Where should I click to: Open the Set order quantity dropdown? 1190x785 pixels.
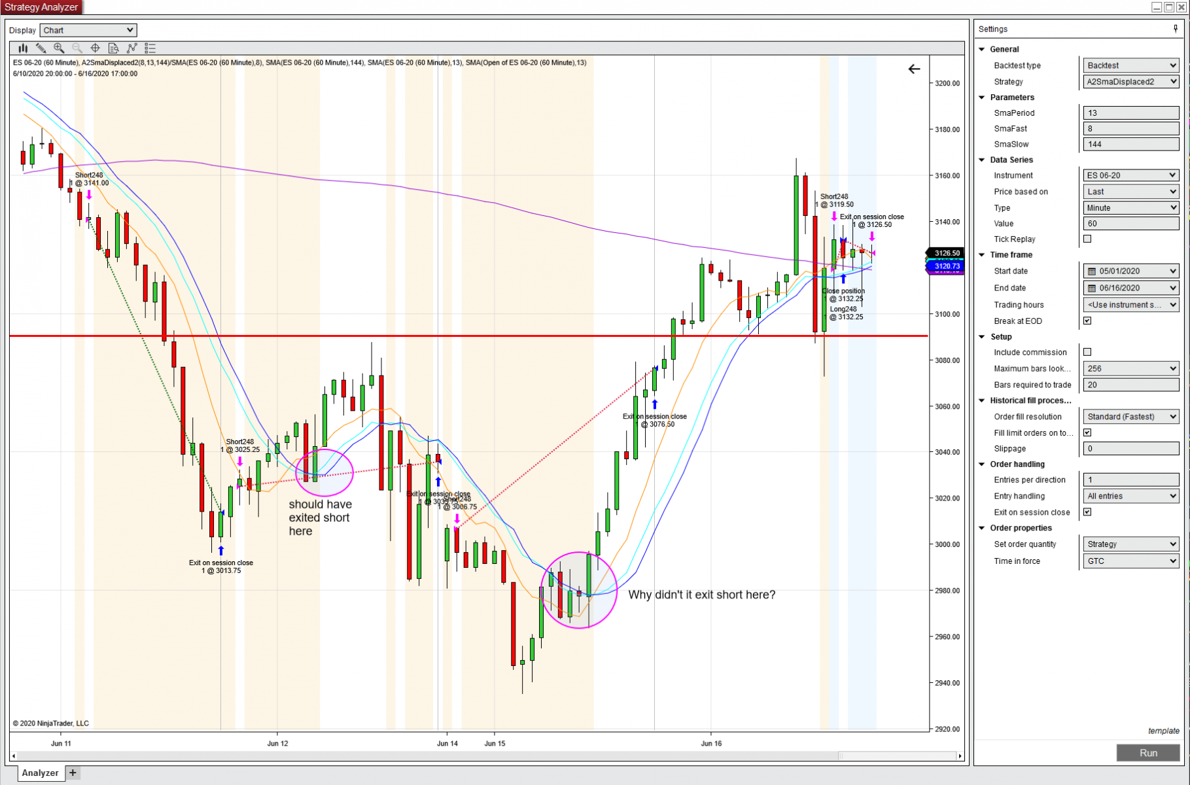[x=1131, y=544]
